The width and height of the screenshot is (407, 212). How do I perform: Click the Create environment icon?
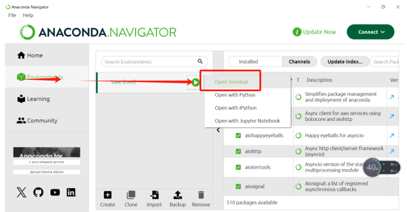coord(107,195)
